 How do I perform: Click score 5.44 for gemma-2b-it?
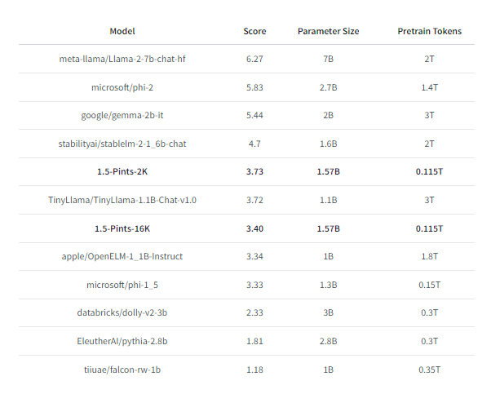point(254,115)
